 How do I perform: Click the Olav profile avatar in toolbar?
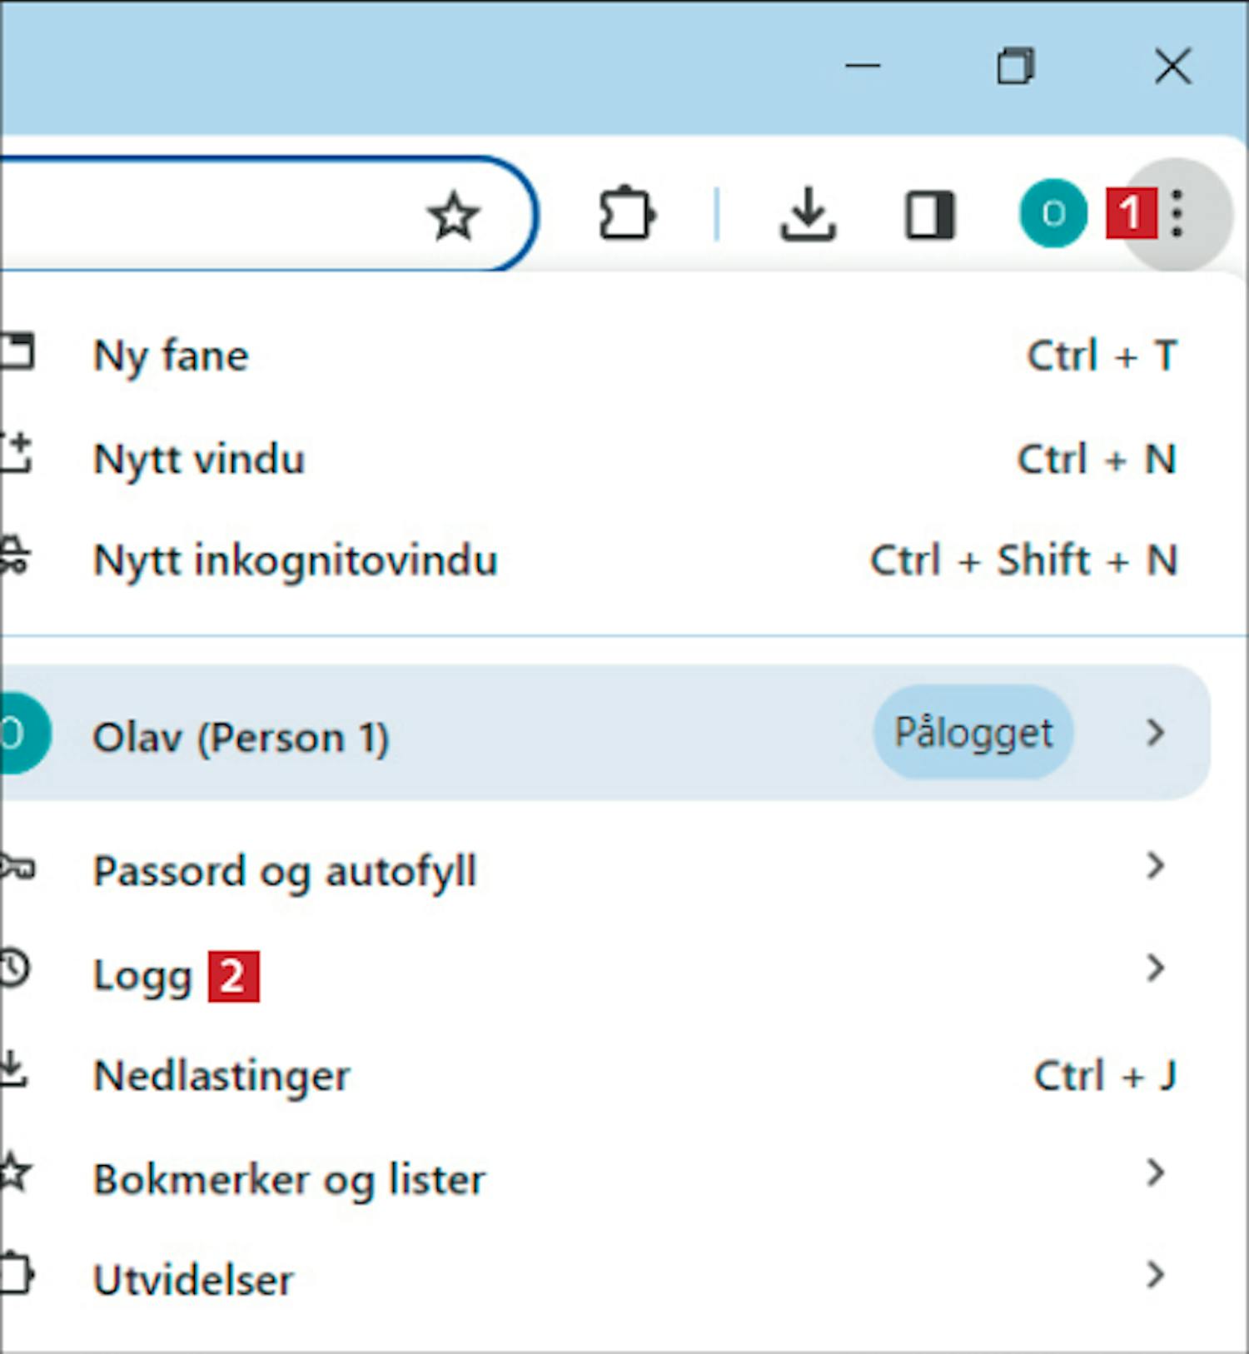click(x=1052, y=214)
